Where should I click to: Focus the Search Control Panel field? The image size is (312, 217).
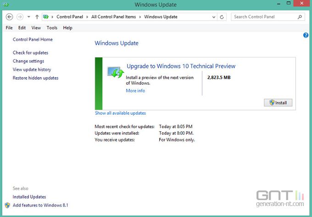(267, 17)
